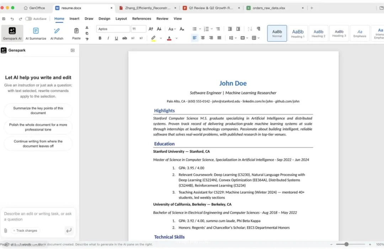Image resolution: width=384 pixels, height=249 pixels.
Task: Open the Layout ribbon tab
Action: [121, 18]
